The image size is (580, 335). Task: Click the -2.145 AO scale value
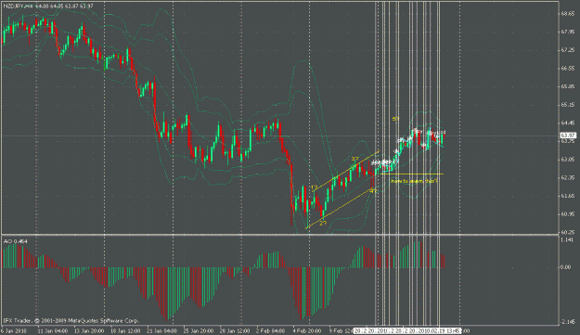tap(568, 322)
